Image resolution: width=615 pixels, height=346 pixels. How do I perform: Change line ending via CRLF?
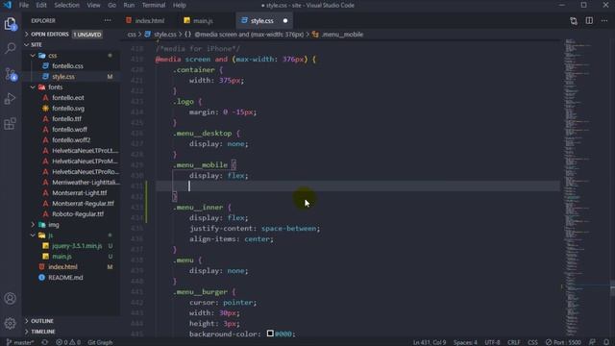click(x=514, y=342)
